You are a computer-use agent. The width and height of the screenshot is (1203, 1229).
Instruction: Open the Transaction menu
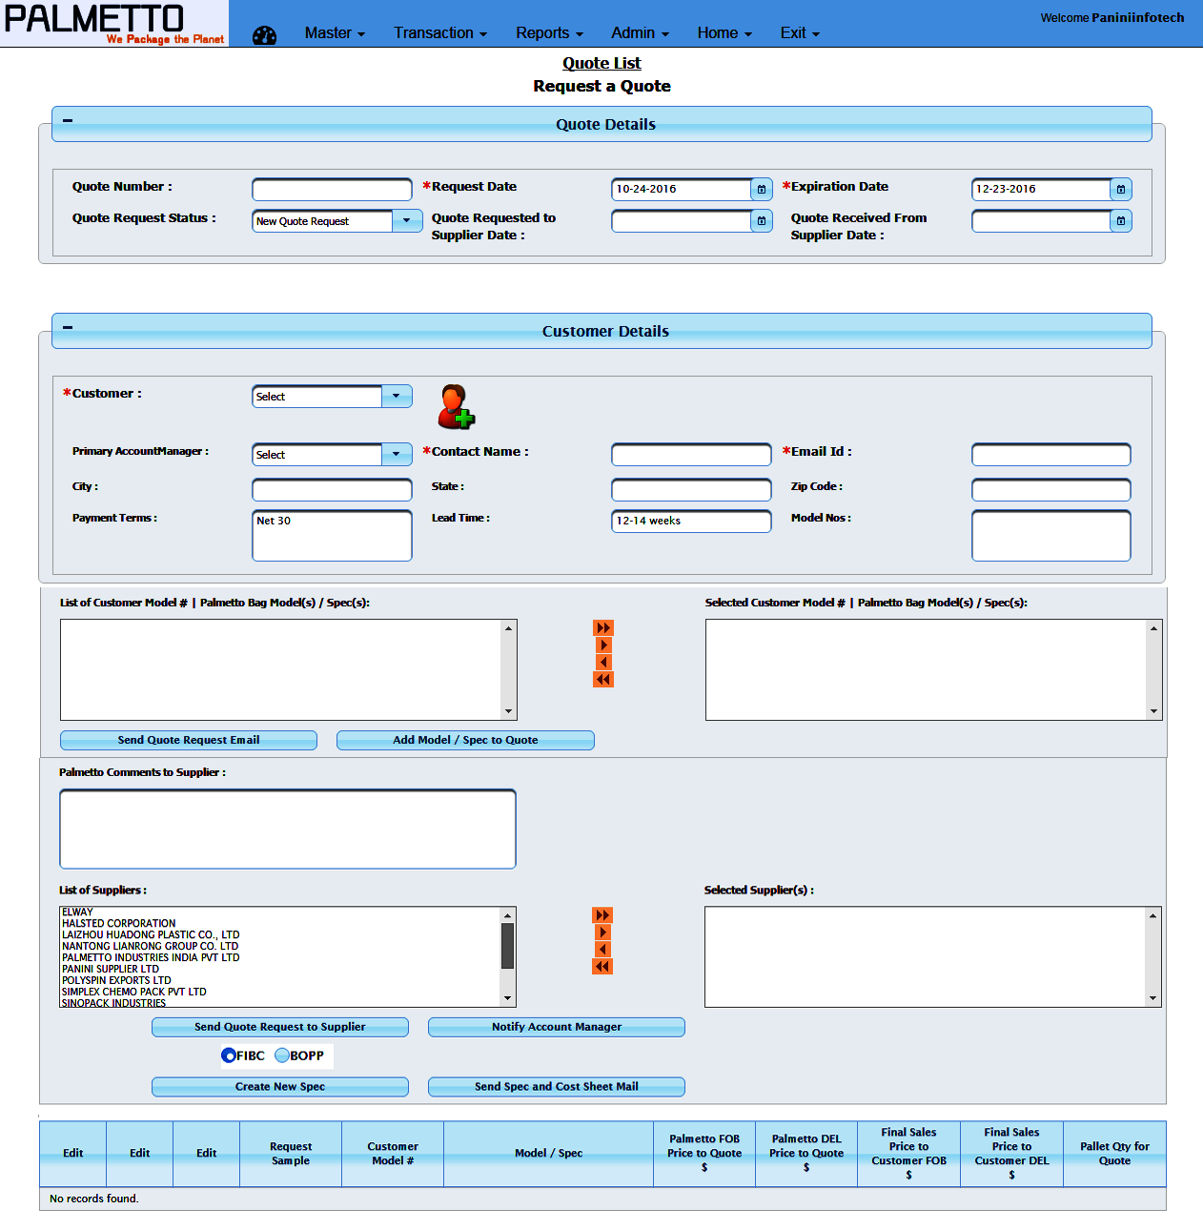[x=440, y=33]
